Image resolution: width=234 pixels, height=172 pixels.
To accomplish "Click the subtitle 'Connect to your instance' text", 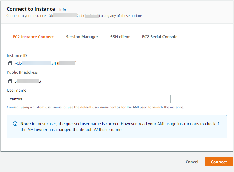I will (74, 16).
